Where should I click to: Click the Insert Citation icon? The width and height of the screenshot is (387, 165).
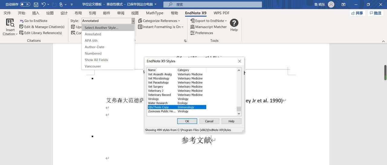pos(10,23)
